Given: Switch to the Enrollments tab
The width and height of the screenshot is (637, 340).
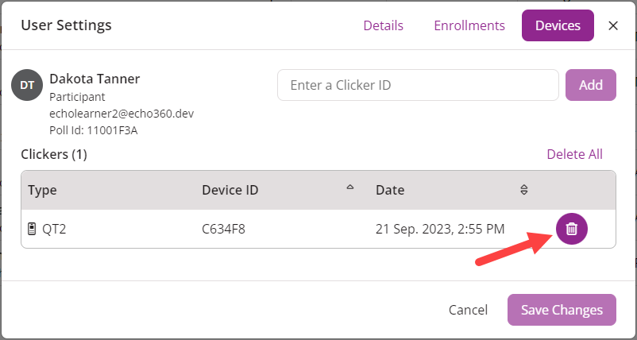Looking at the screenshot, I should (x=469, y=25).
